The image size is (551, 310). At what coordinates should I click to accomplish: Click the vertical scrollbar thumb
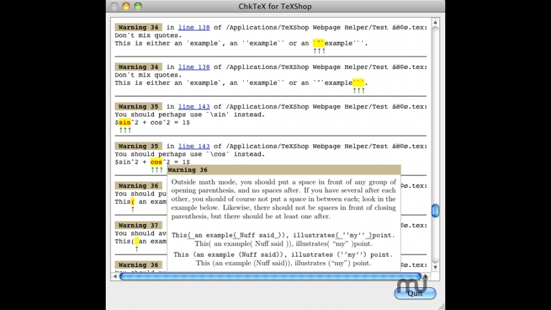point(435,211)
